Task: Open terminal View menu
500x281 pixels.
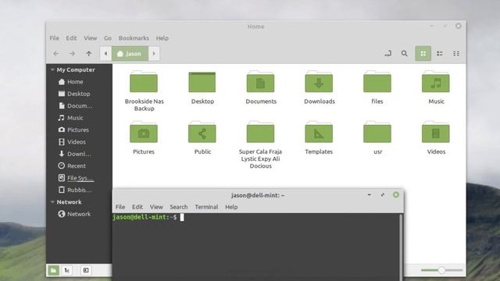Action: [x=156, y=207]
